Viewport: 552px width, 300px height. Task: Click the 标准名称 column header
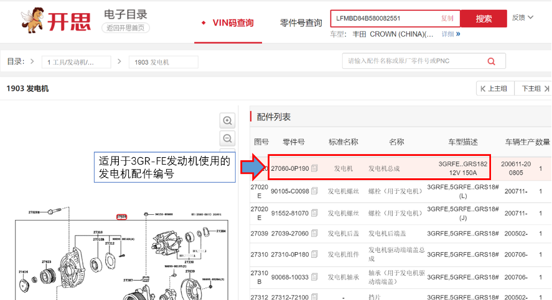point(344,142)
